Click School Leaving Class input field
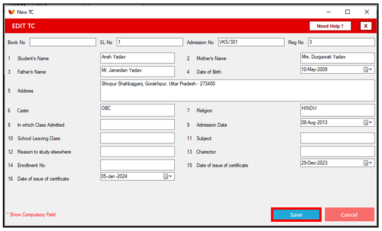 pos(137,138)
